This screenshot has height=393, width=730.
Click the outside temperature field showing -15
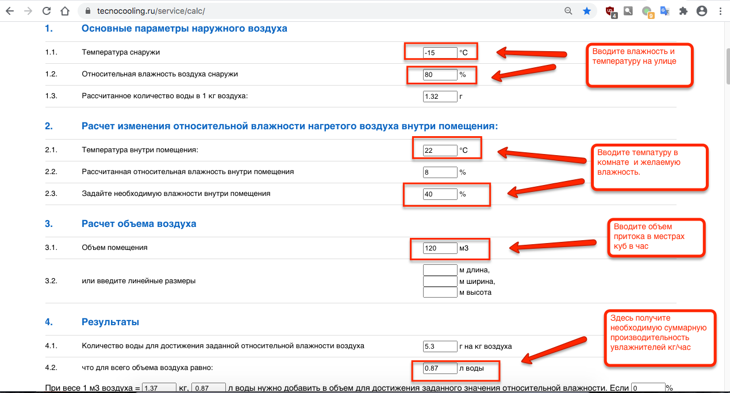coord(440,53)
